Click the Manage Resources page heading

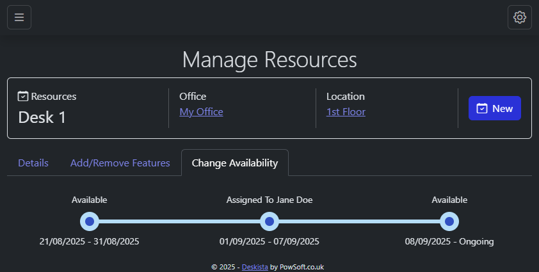[269, 60]
